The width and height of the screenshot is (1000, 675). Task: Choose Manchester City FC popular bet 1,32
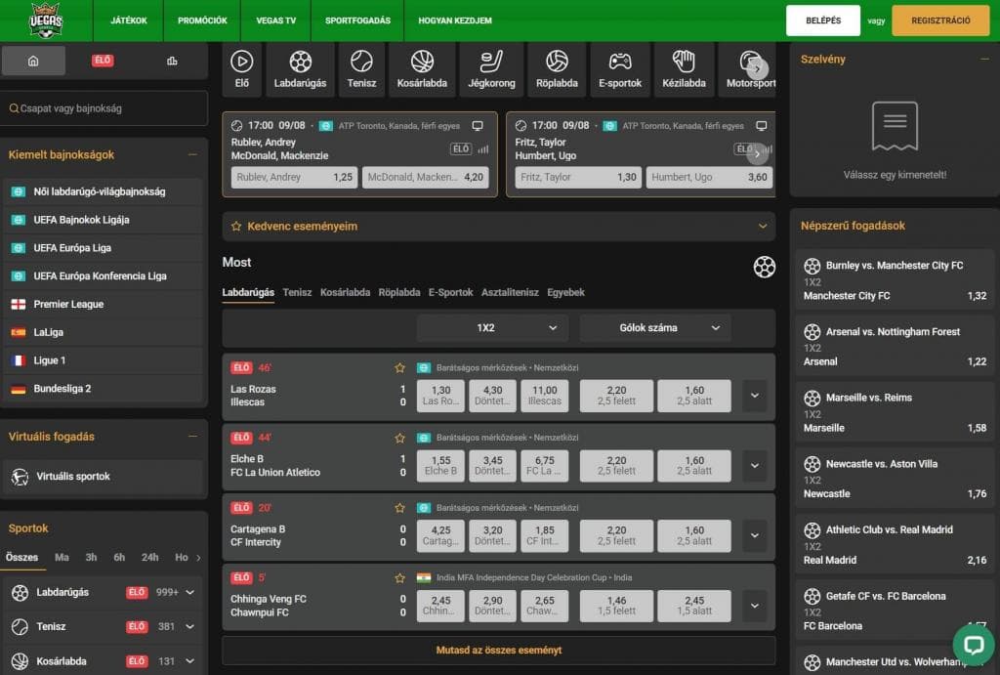coord(895,280)
